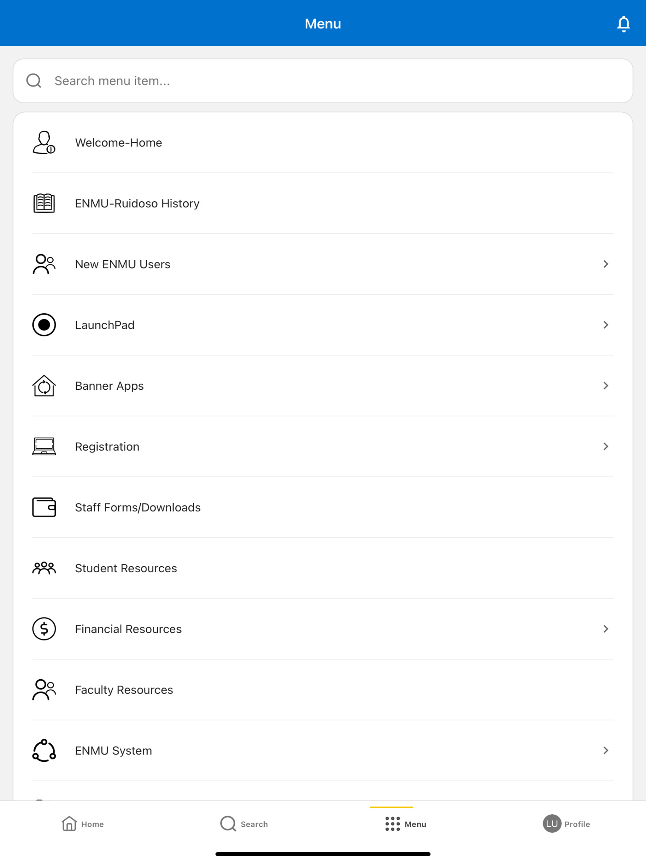The height and width of the screenshot is (862, 646).
Task: Tap the ENMU System cycle icon
Action: (44, 750)
